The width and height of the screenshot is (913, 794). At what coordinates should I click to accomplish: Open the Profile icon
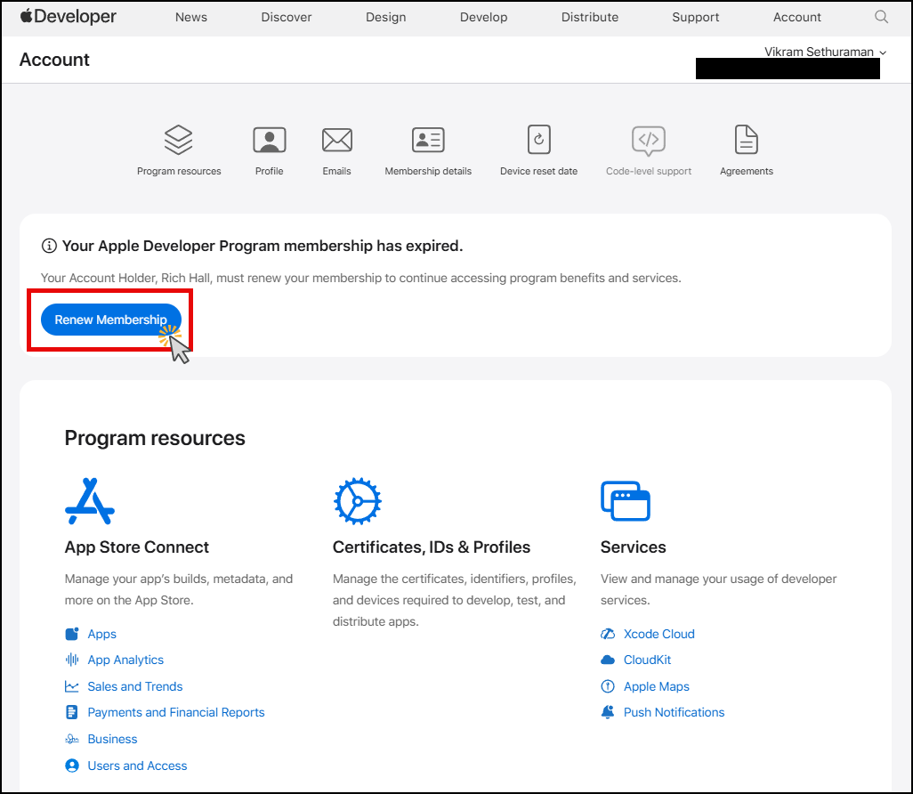269,140
